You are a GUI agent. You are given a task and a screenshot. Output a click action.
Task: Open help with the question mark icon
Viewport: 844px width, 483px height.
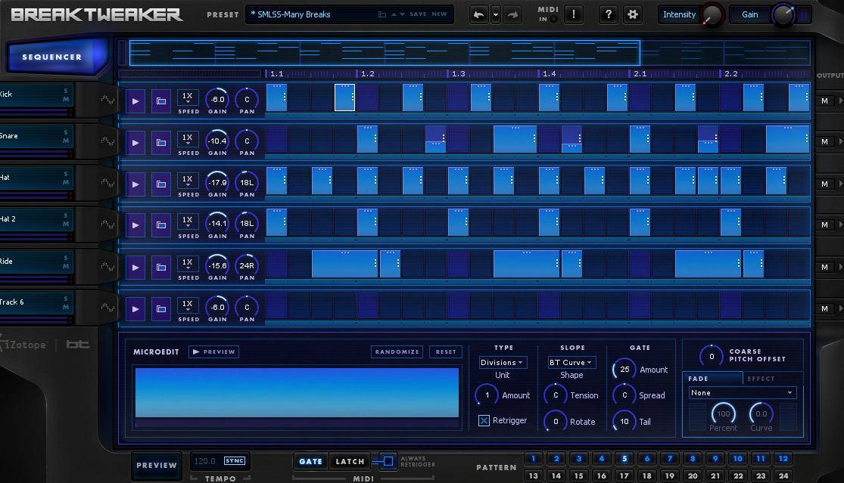pyautogui.click(x=609, y=14)
